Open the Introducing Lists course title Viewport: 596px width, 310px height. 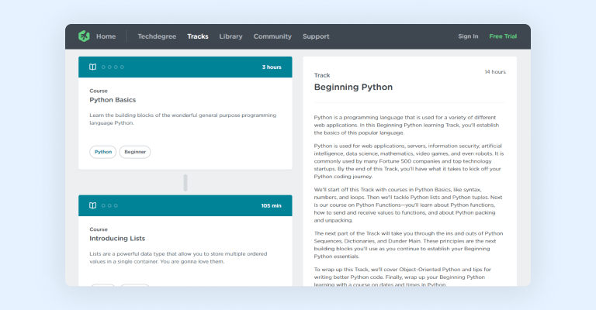pos(117,238)
